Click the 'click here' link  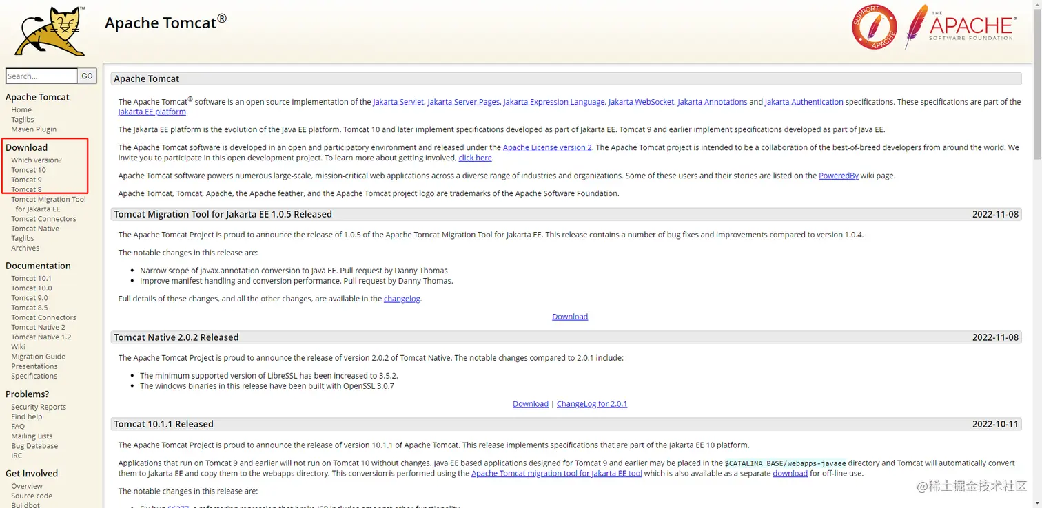[x=476, y=158]
